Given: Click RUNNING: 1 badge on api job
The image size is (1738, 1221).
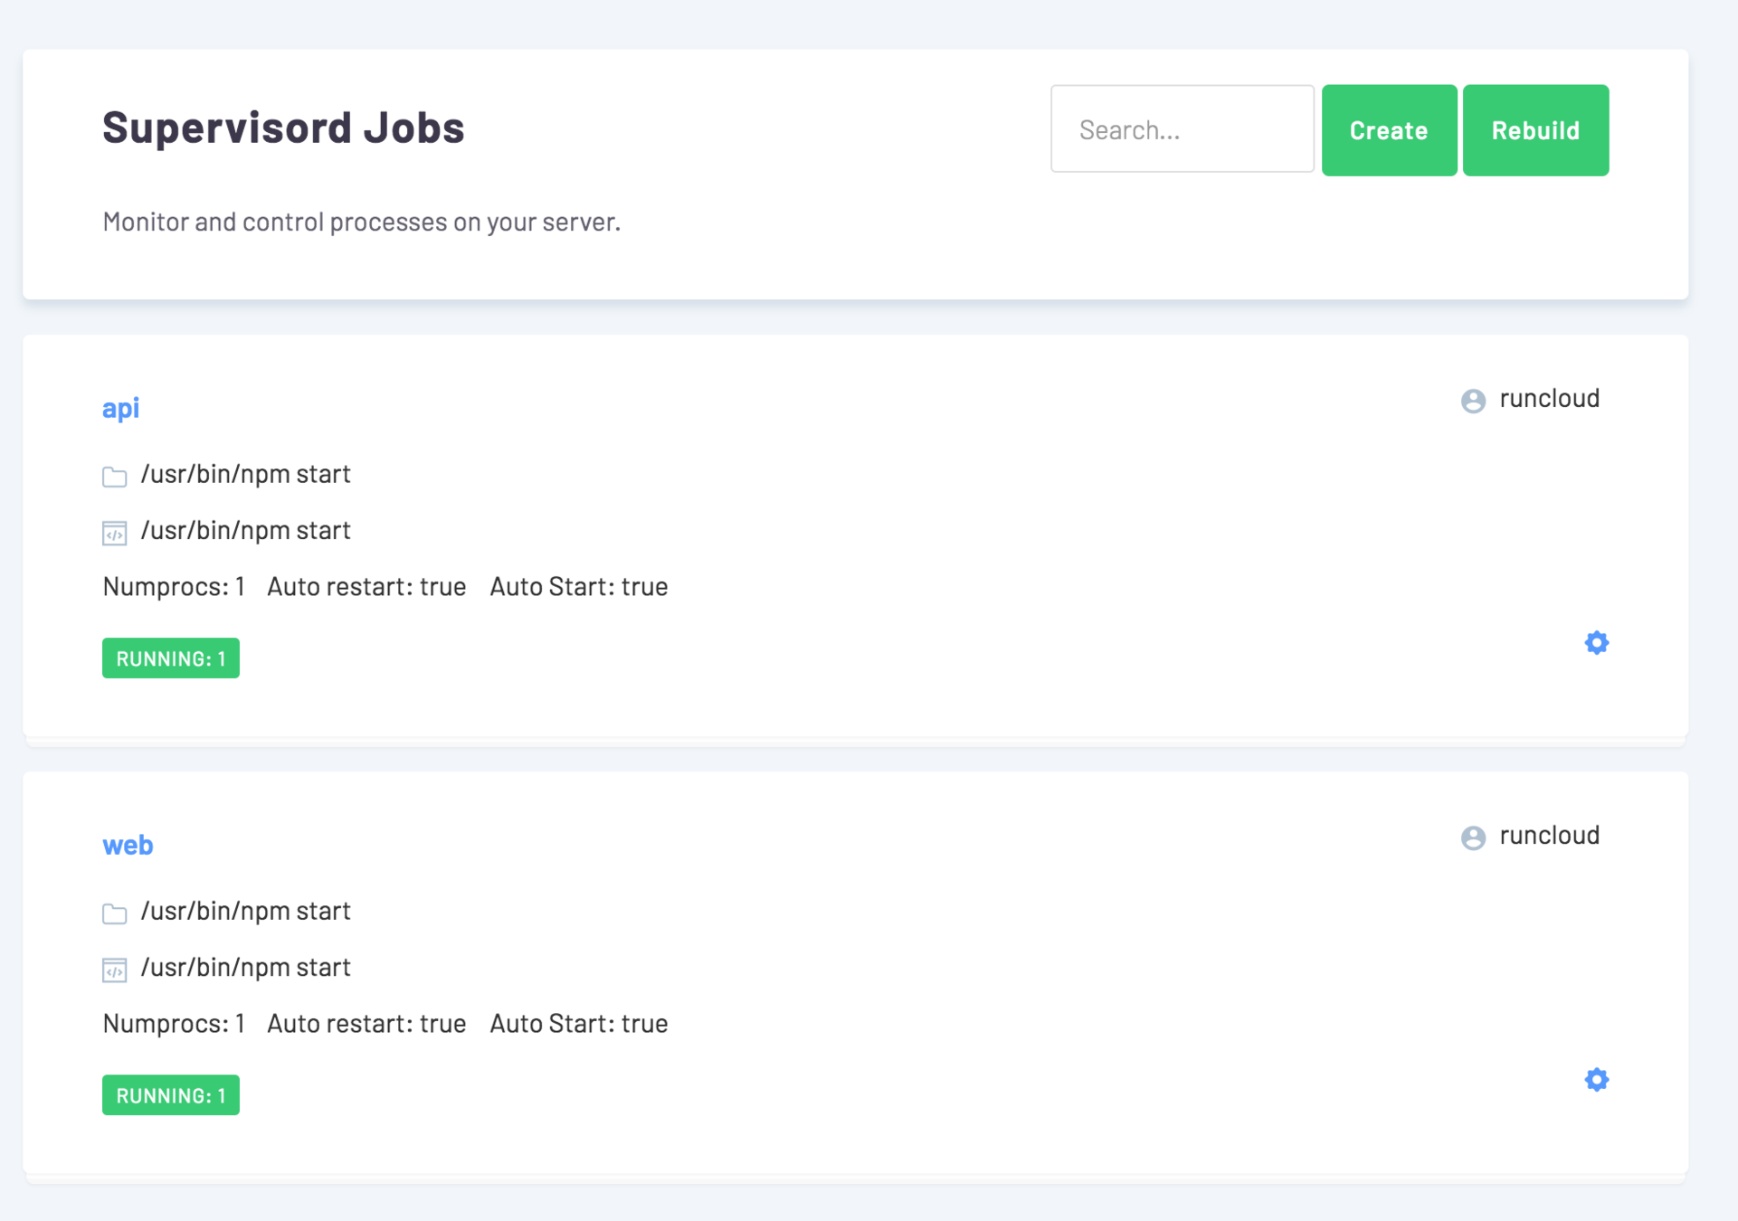Looking at the screenshot, I should point(171,658).
